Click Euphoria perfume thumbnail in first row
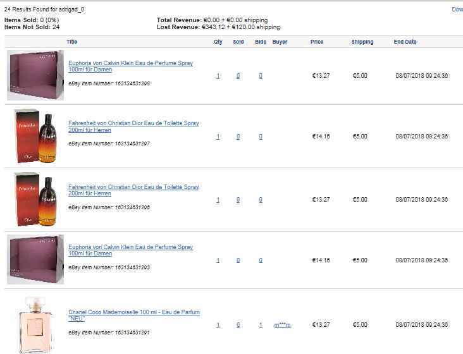 tap(35, 75)
